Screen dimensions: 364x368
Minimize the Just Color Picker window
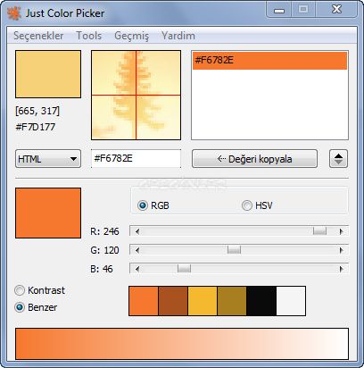[279, 10]
